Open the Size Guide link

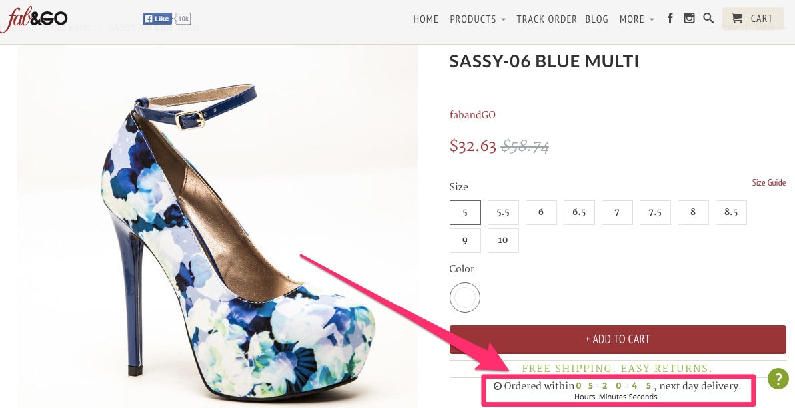[x=768, y=182]
